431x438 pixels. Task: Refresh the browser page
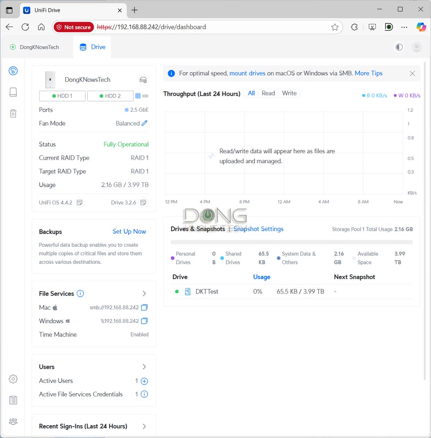(x=25, y=27)
